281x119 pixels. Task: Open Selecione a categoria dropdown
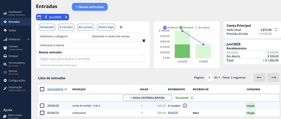(x=64, y=36)
